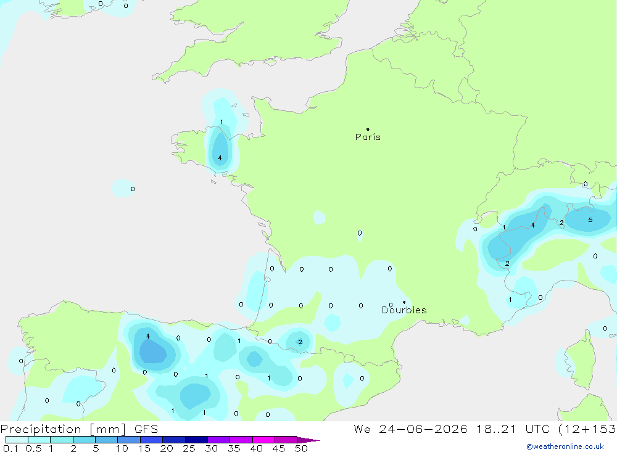Click the 0.1–0.5 mm lightest cyan legend swatch
Screen dimensions: 617x452
[17, 440]
